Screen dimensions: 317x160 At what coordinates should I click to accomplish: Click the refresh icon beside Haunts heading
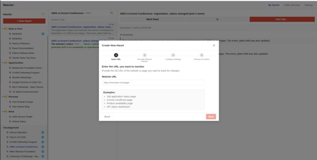tap(43, 14)
